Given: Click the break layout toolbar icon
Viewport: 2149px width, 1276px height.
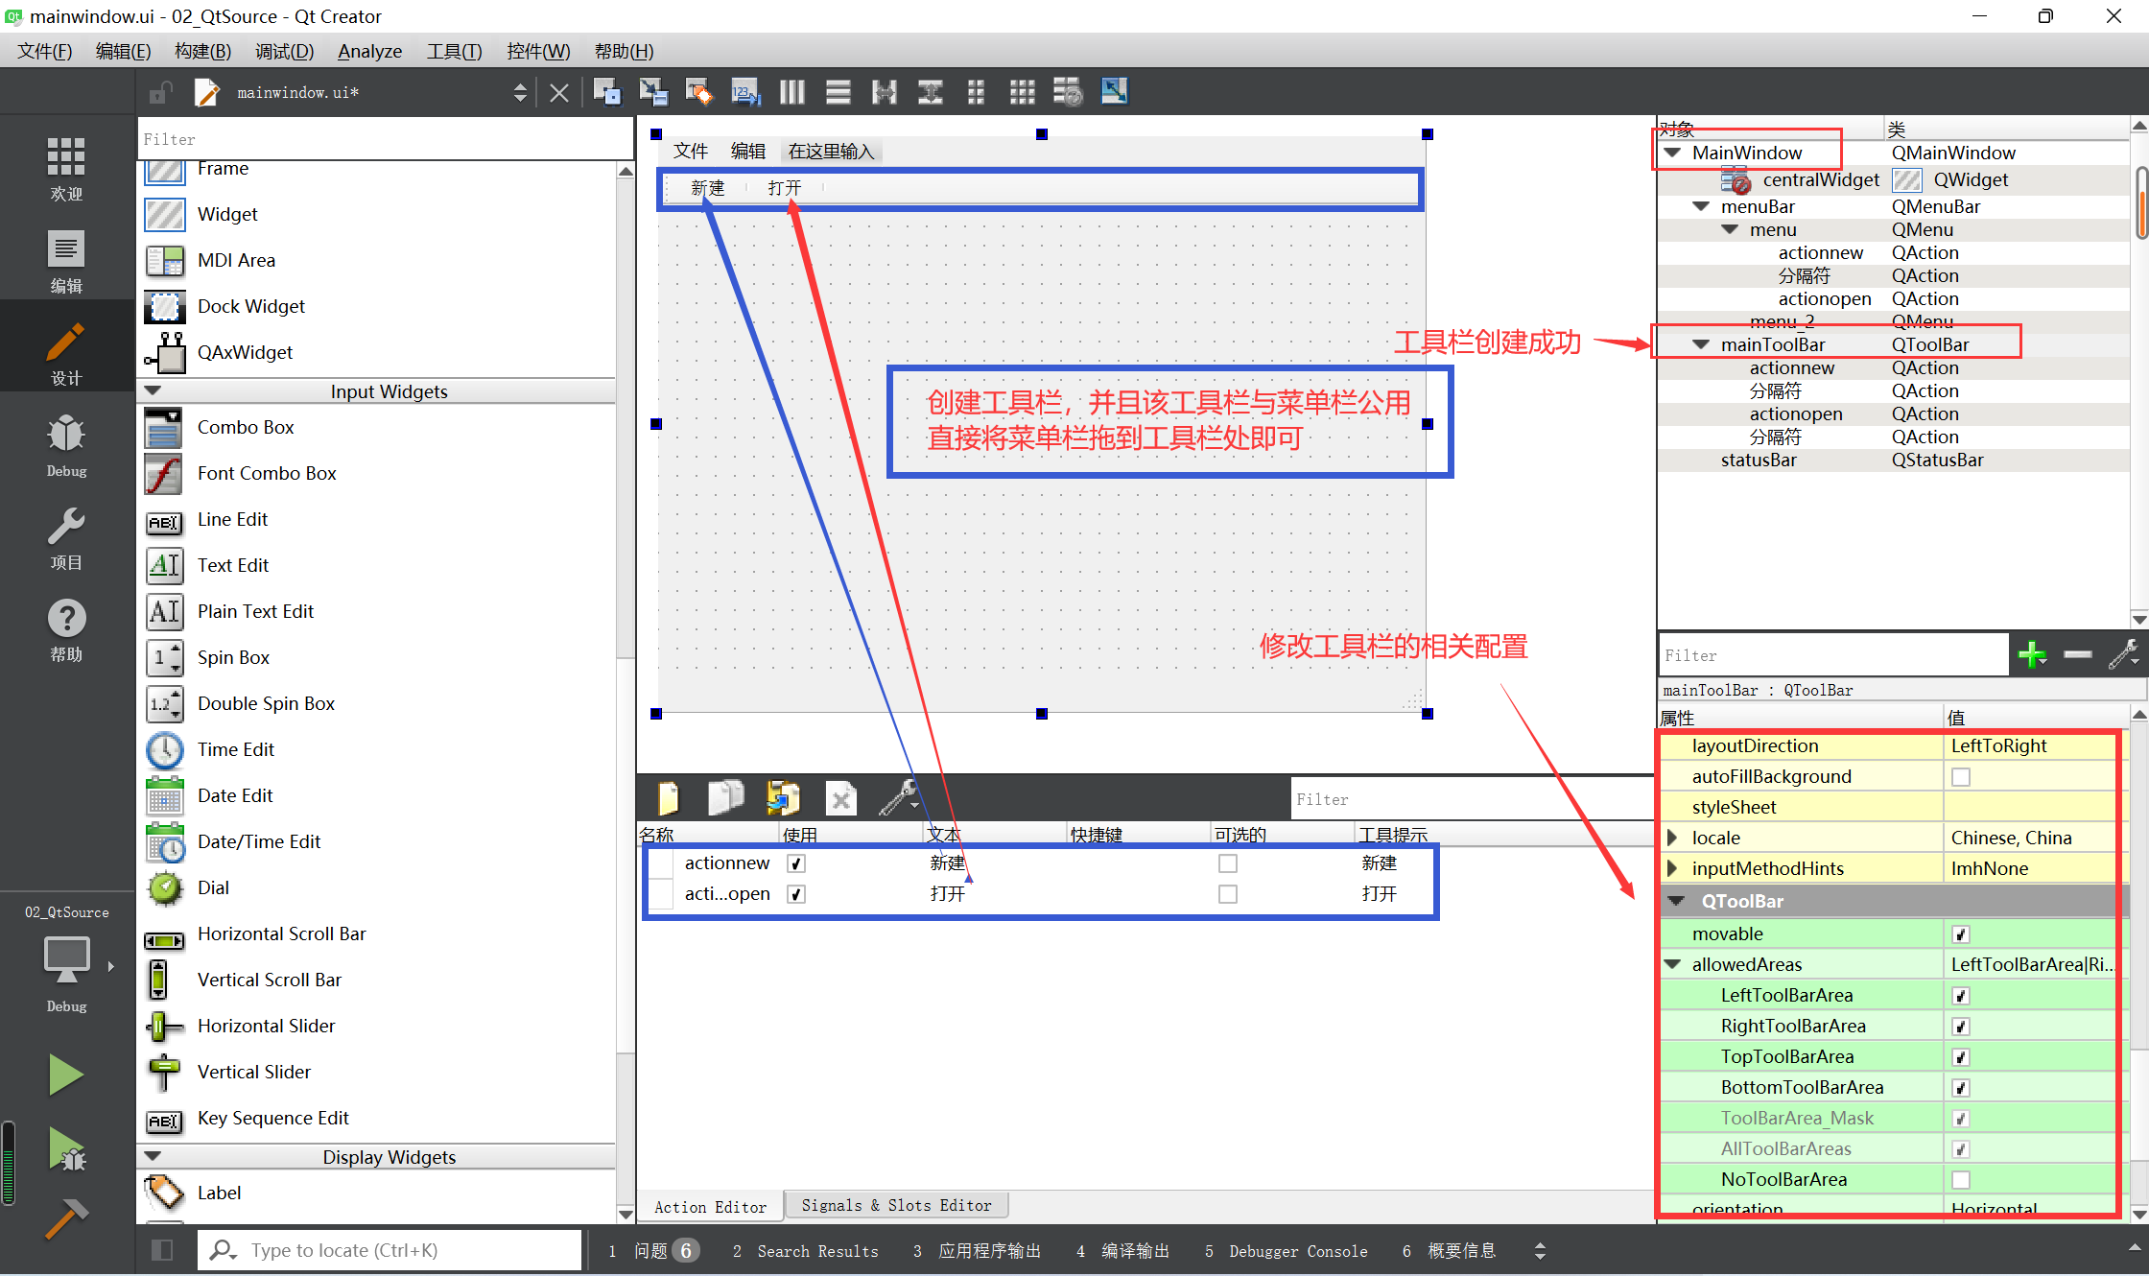Looking at the screenshot, I should click(1068, 92).
